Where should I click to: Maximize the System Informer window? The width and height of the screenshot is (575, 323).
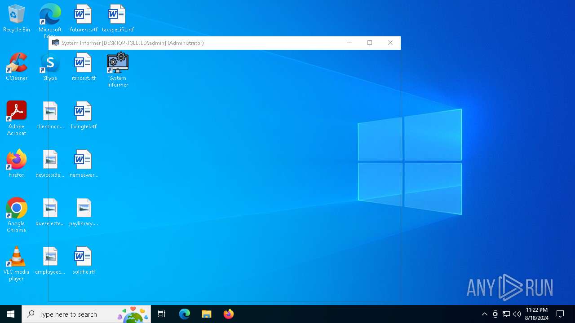coord(370,43)
